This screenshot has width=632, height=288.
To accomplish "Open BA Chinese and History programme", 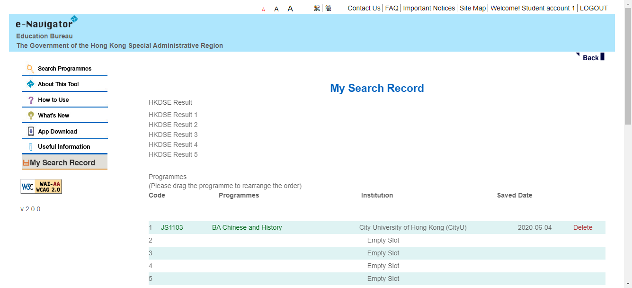I will (x=247, y=227).
